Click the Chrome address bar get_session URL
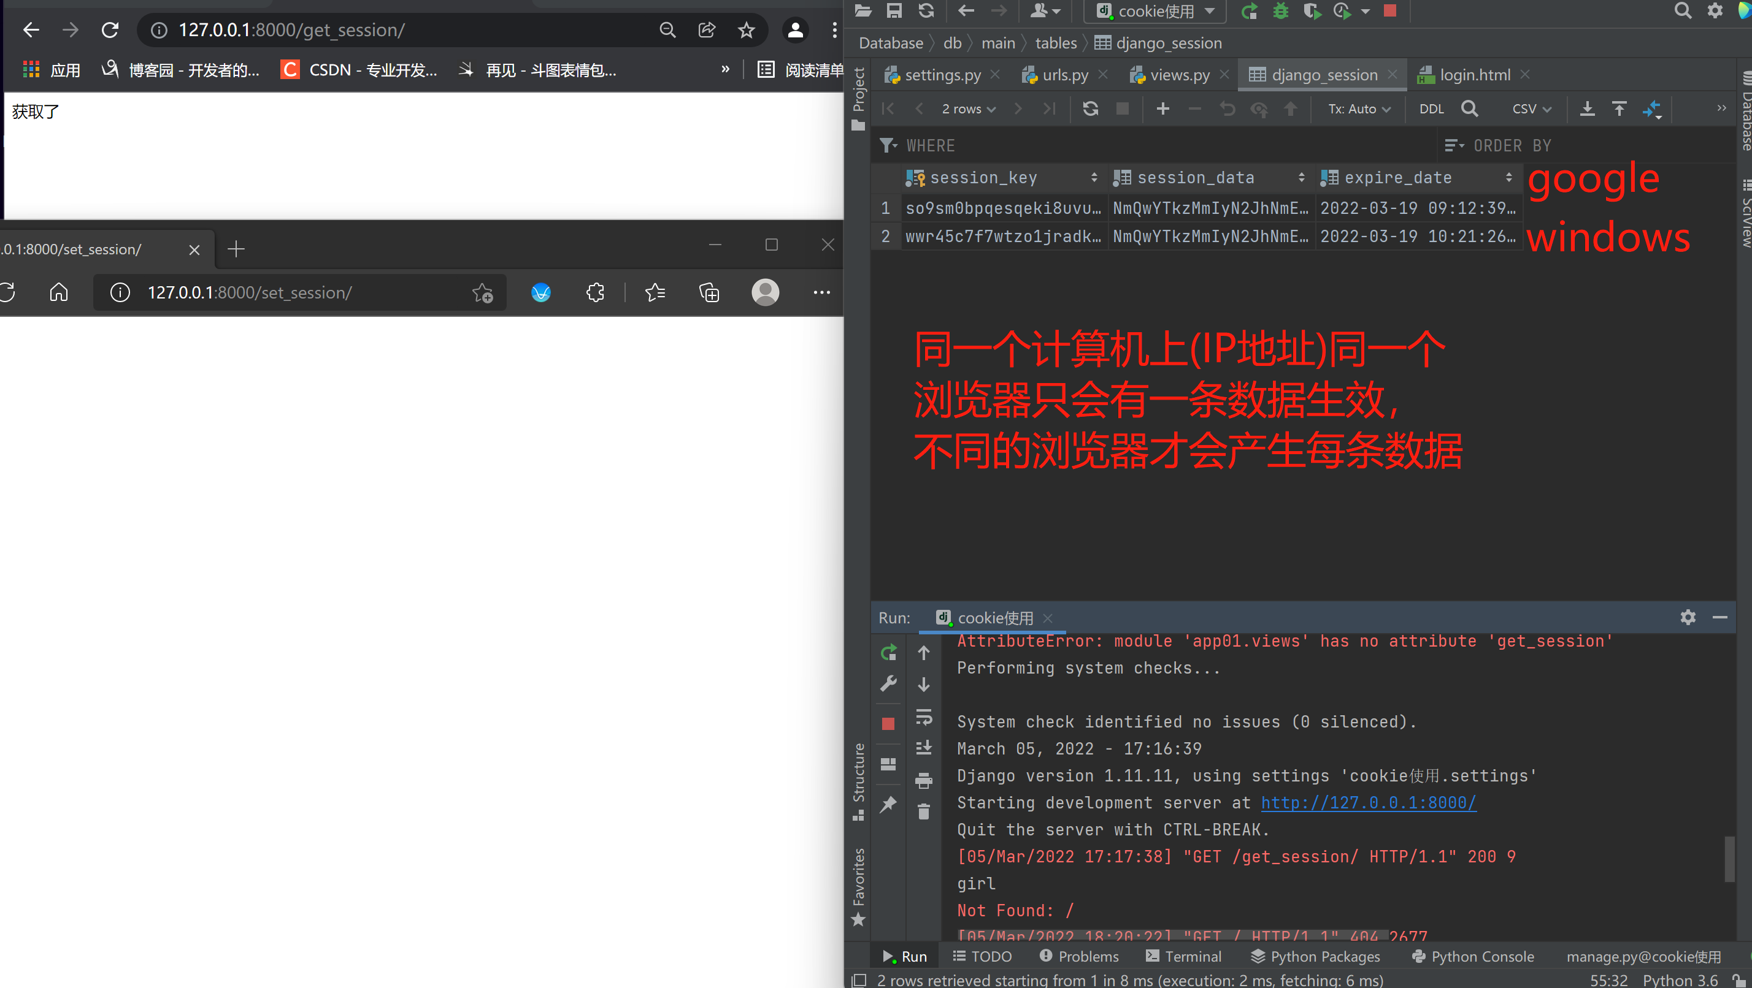The image size is (1752, 988). point(292,30)
